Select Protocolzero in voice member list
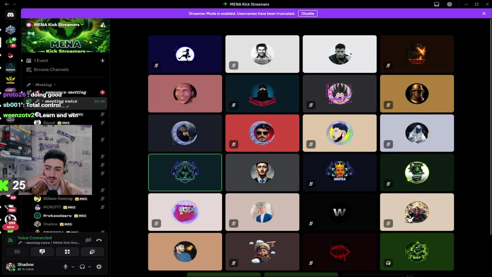The image size is (492, 277). coord(69,215)
